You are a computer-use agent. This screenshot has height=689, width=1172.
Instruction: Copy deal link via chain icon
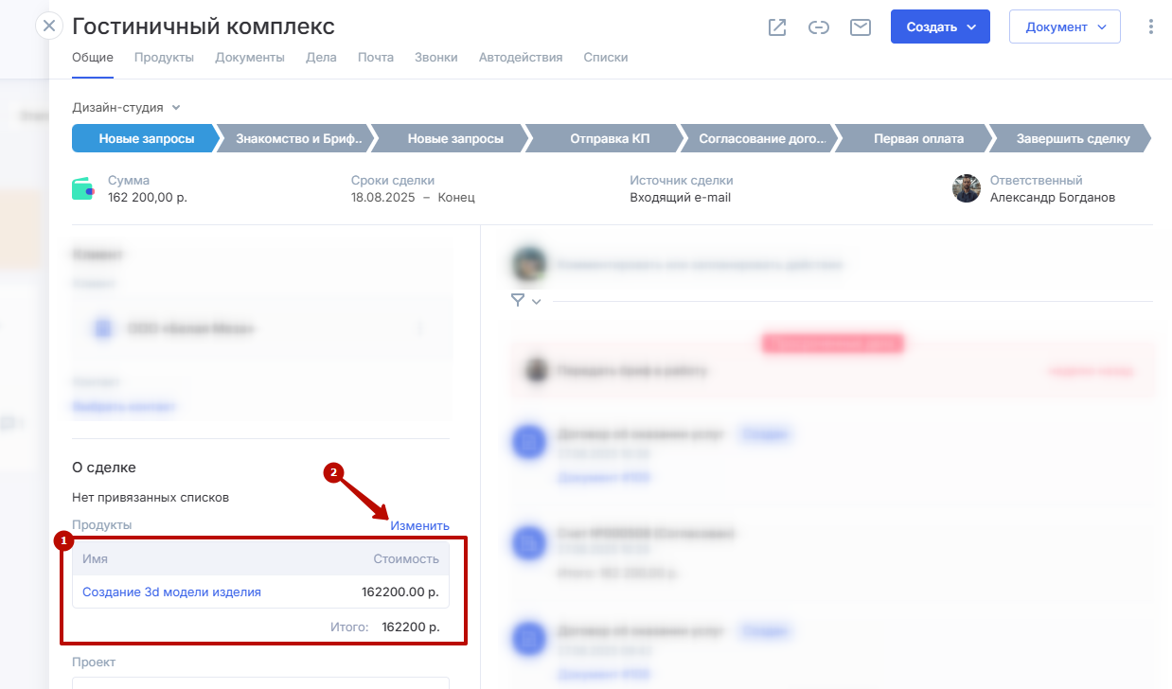tap(819, 27)
